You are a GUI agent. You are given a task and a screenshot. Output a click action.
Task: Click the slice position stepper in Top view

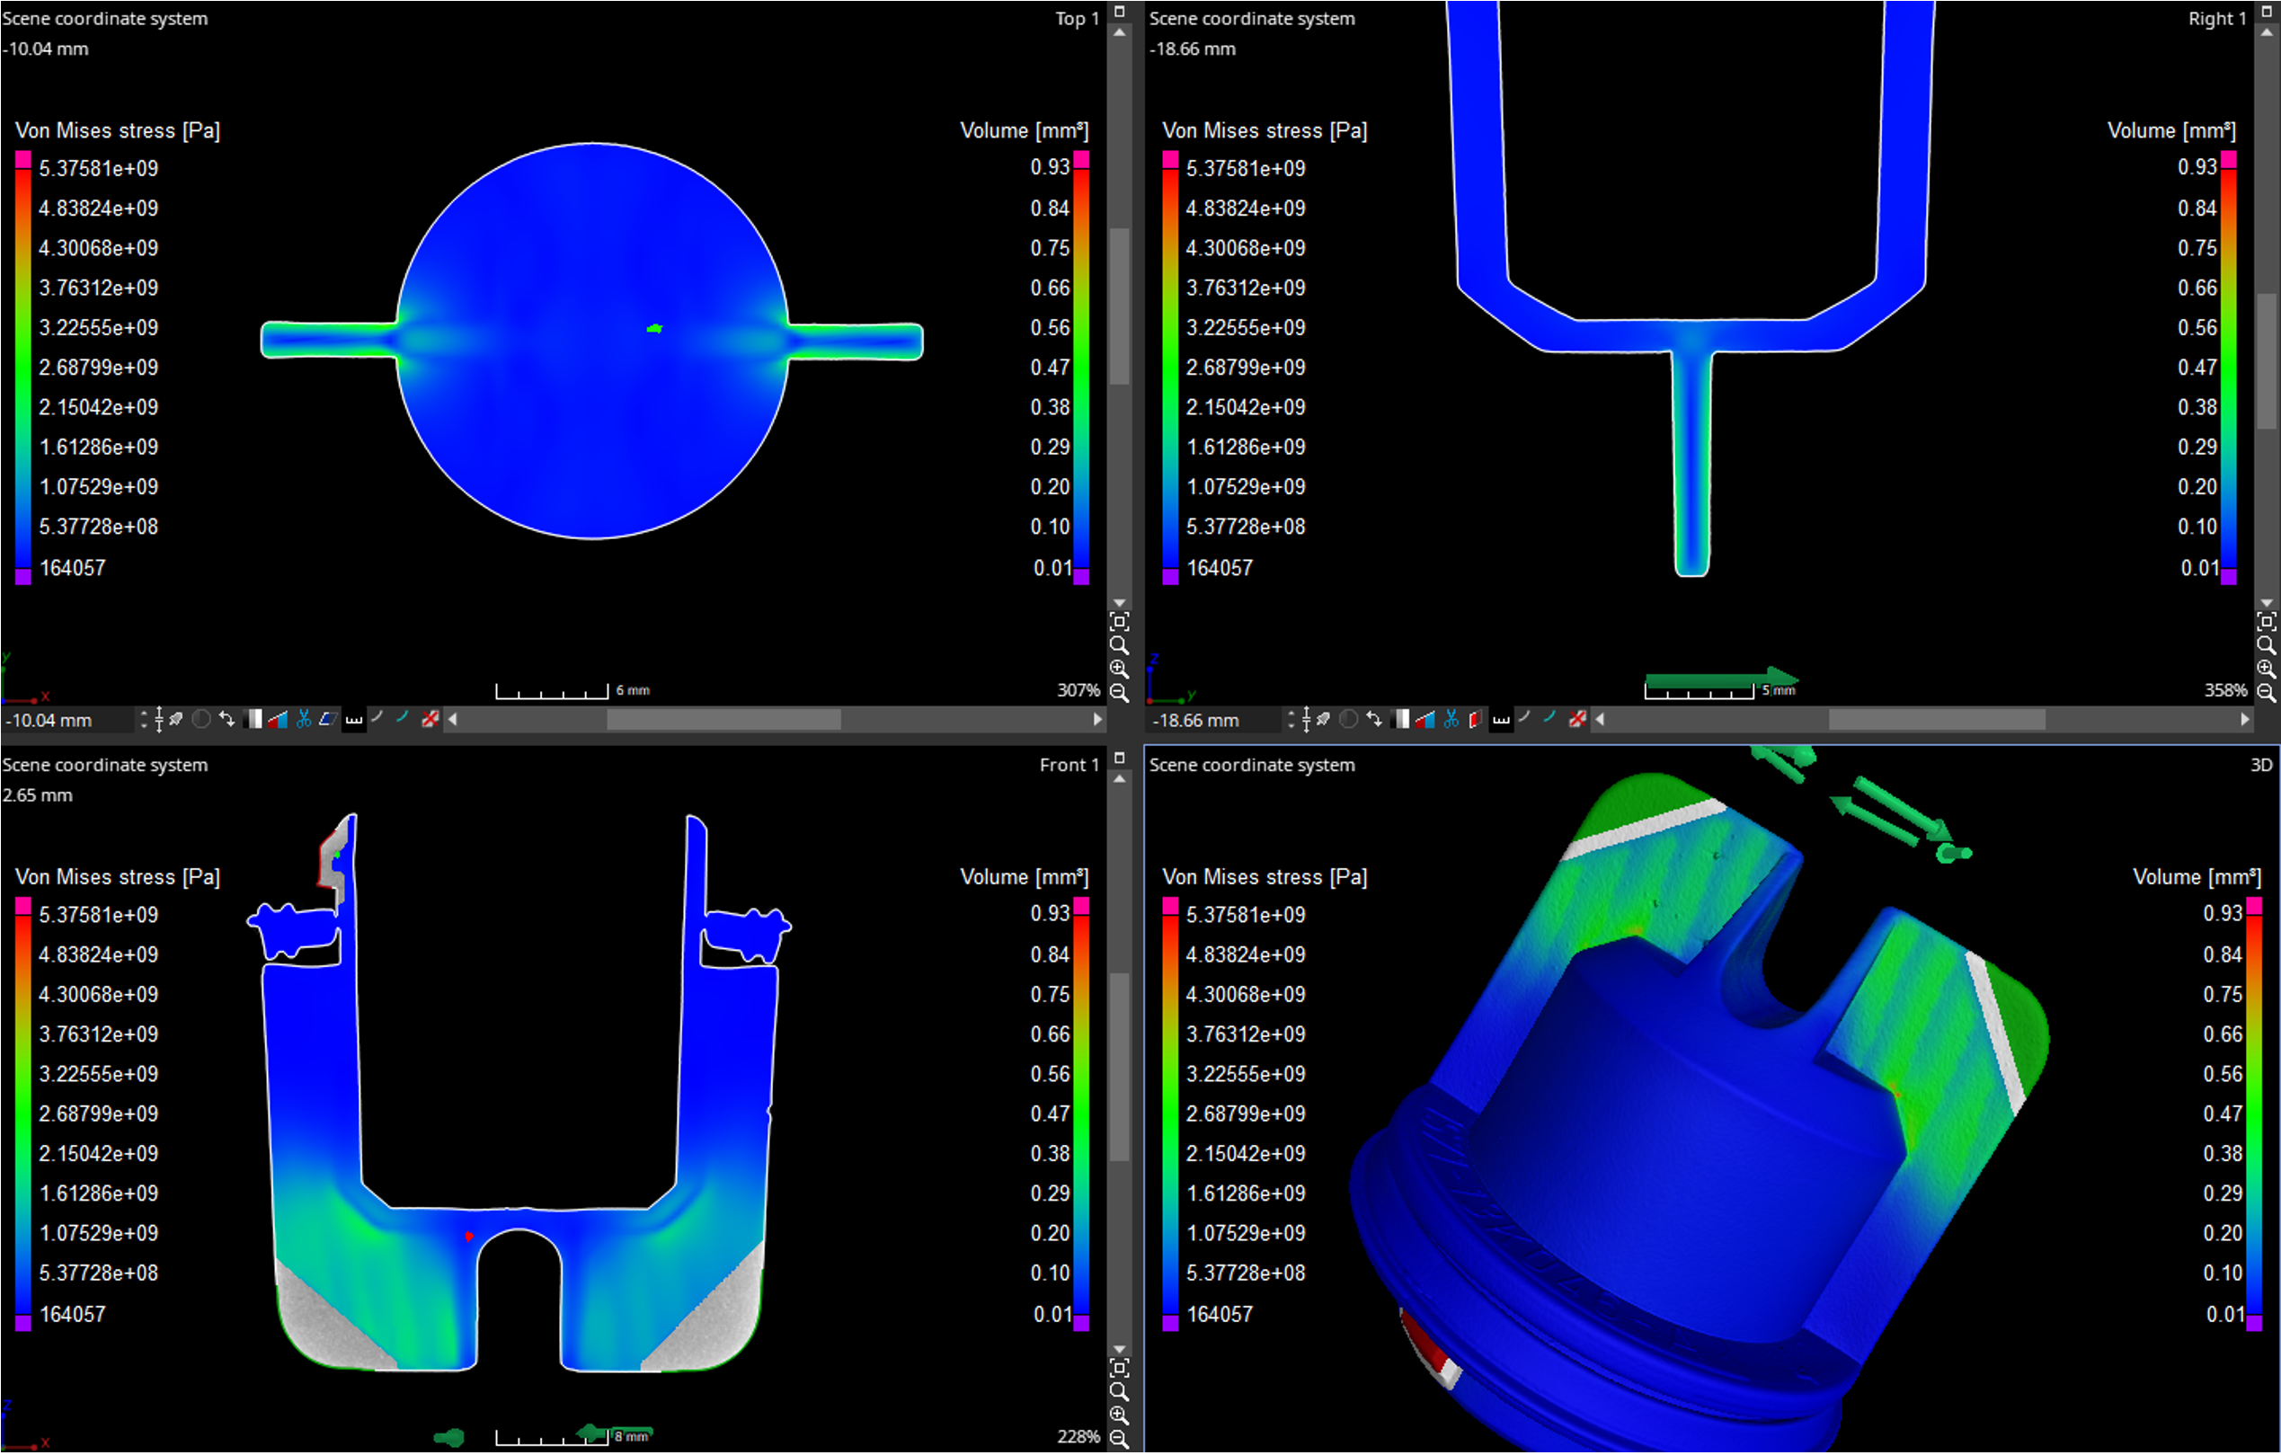(144, 720)
